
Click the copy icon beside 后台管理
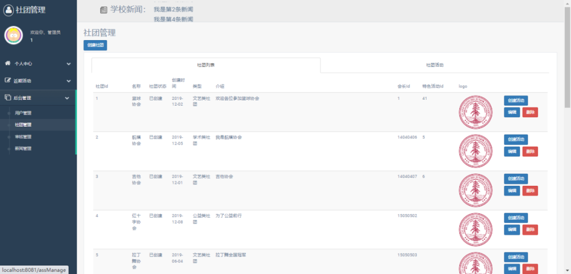pyautogui.click(x=7, y=97)
